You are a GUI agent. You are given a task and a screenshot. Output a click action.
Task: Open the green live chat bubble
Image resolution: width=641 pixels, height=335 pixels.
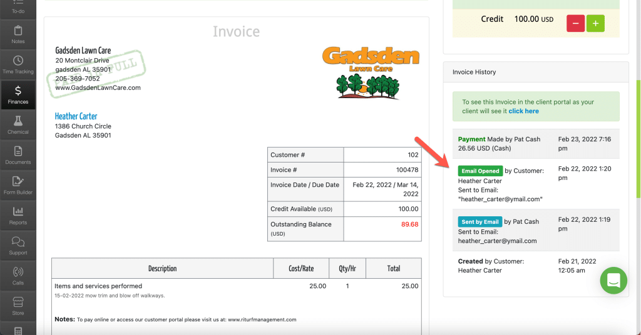coord(613,281)
